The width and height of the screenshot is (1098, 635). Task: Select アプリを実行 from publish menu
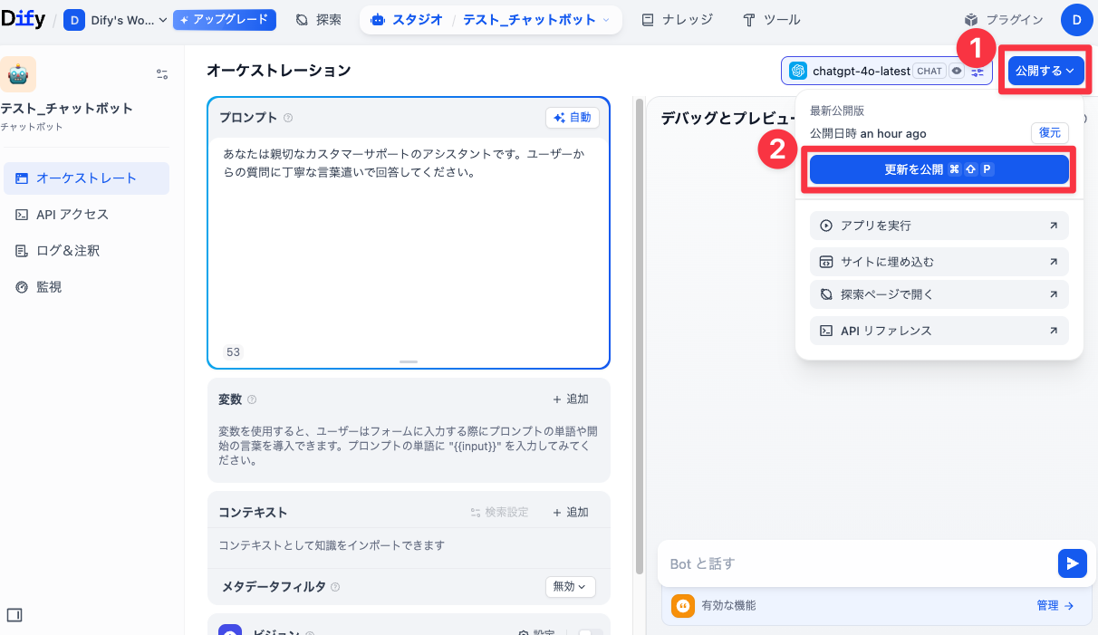point(939,226)
